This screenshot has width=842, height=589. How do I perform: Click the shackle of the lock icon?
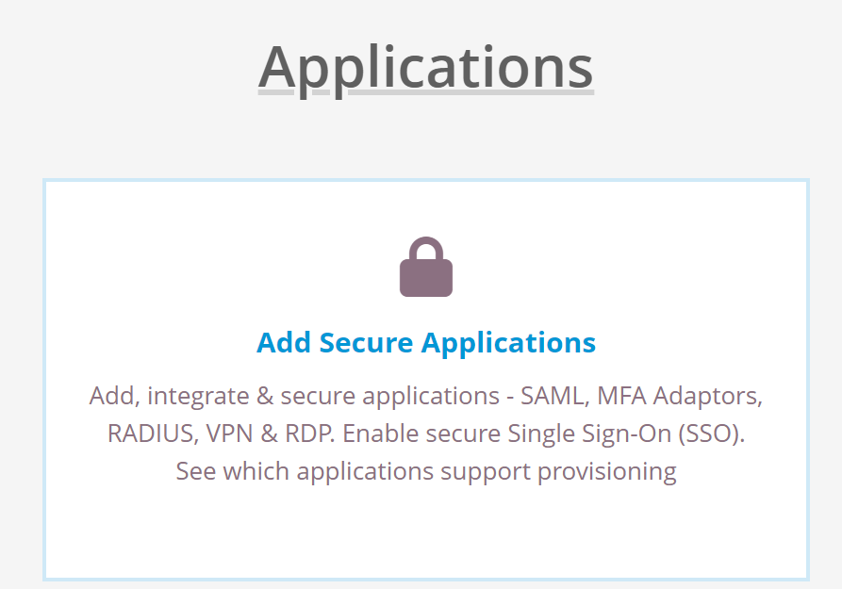point(426,248)
